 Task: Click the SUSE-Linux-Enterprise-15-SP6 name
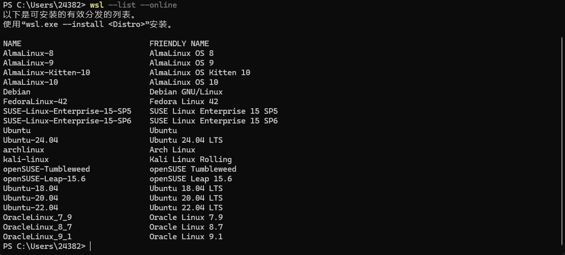pos(67,121)
